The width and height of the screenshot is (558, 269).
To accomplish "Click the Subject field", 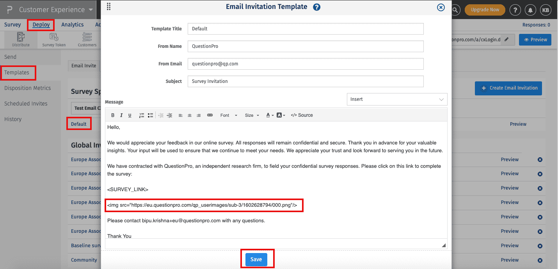I will point(306,81).
